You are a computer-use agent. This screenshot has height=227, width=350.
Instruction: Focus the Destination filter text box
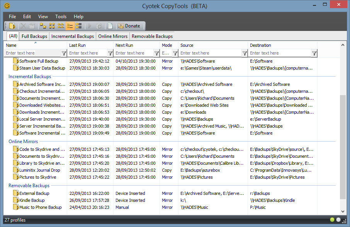pyautogui.click(x=280, y=53)
